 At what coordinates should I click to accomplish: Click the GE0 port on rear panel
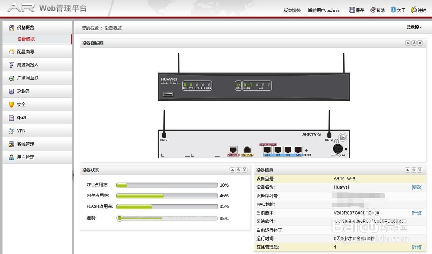(267, 151)
